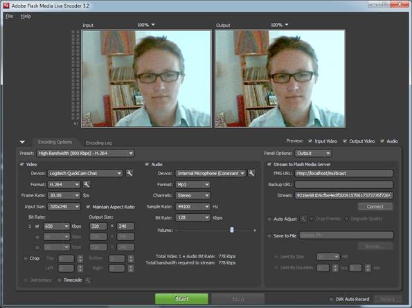Open the Help menu

(x=26, y=16)
